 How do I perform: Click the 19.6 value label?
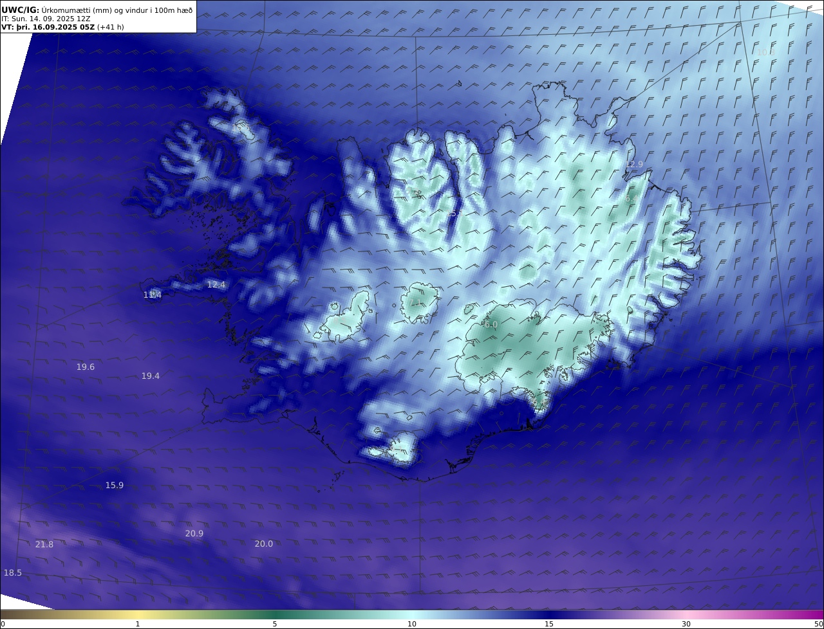[x=86, y=367]
